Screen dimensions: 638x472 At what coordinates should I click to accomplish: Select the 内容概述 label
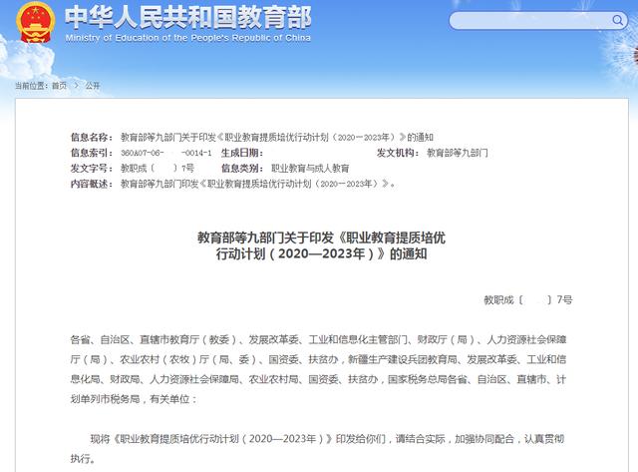tap(92, 184)
